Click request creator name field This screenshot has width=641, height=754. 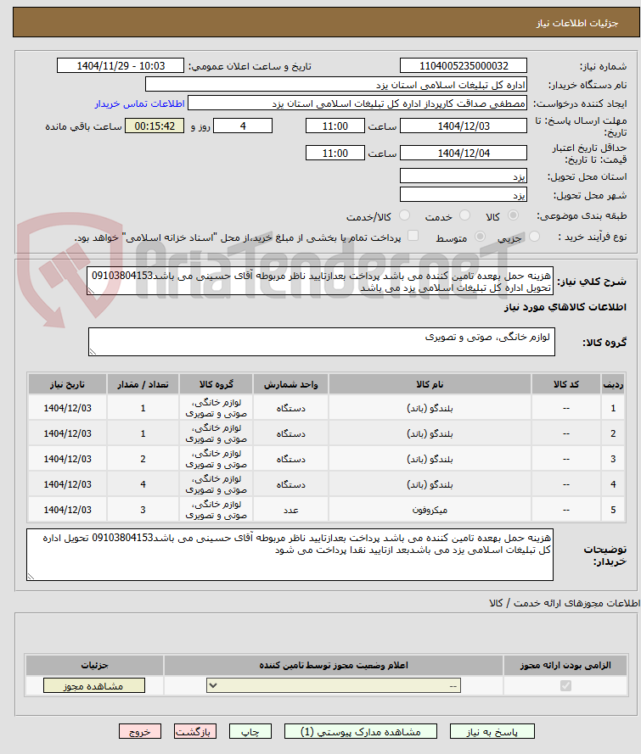tap(357, 103)
